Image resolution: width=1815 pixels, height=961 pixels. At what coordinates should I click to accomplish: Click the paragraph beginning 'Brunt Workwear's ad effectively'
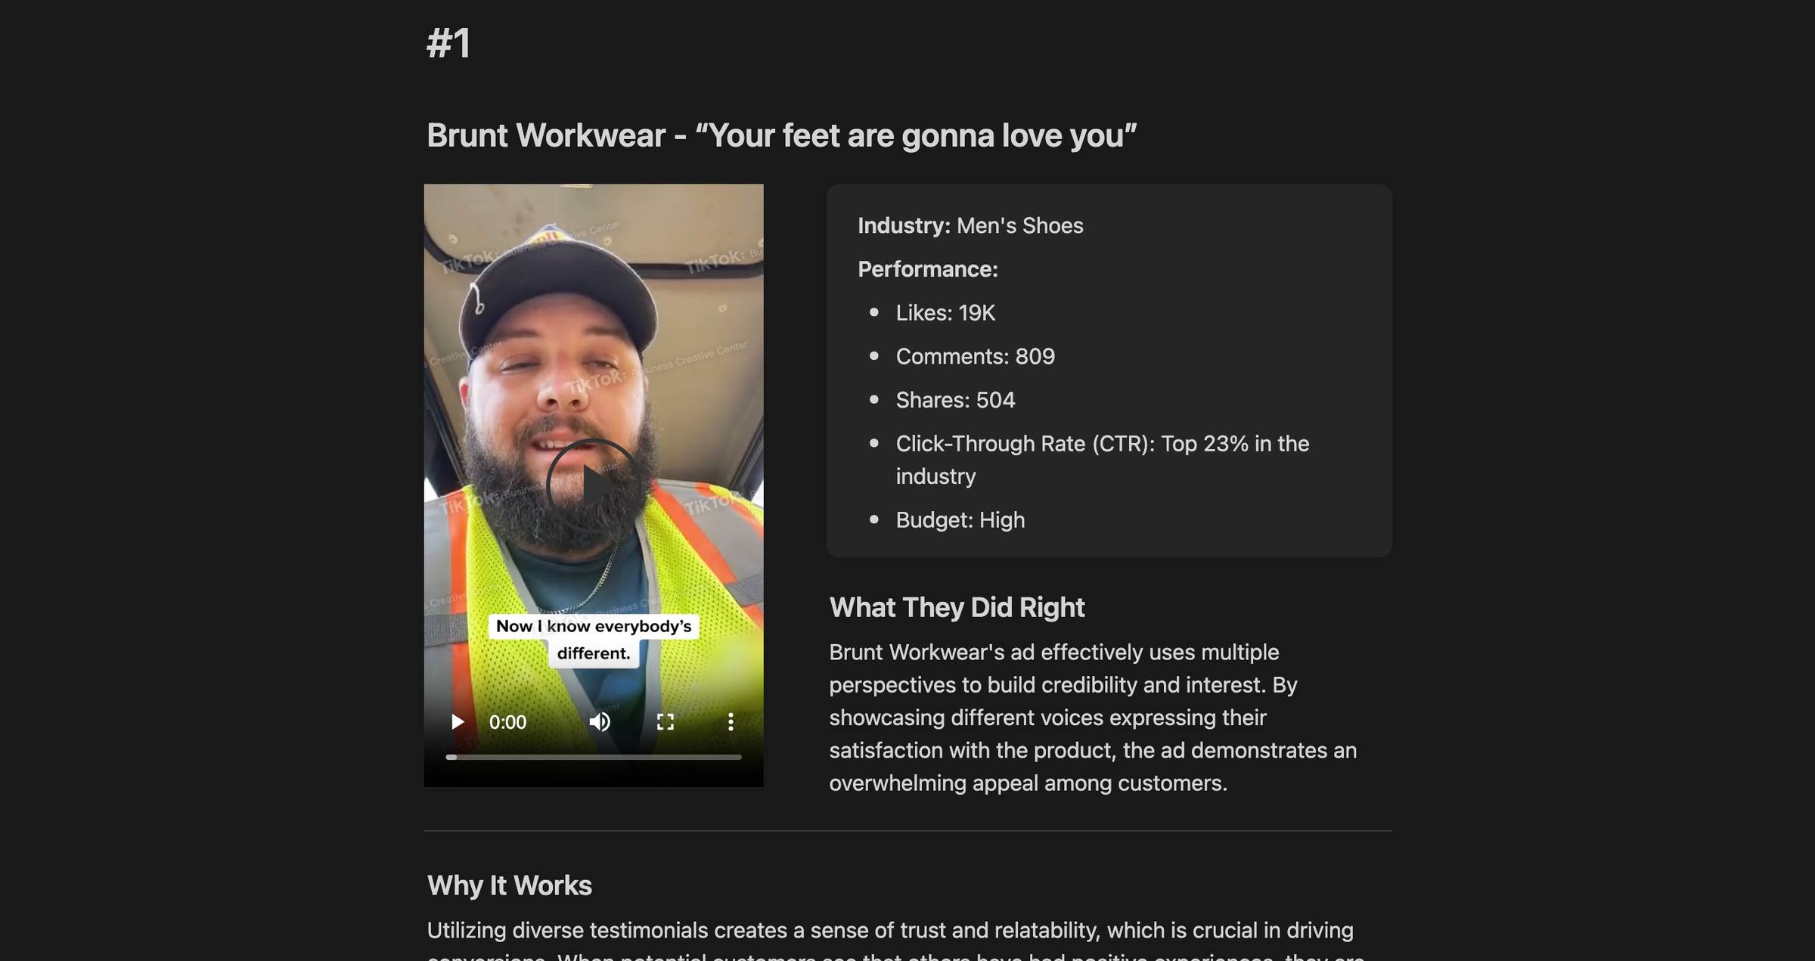pos(1094,718)
